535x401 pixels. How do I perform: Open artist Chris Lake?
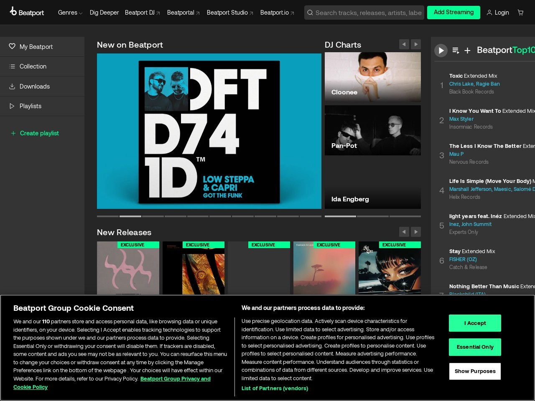461,84
